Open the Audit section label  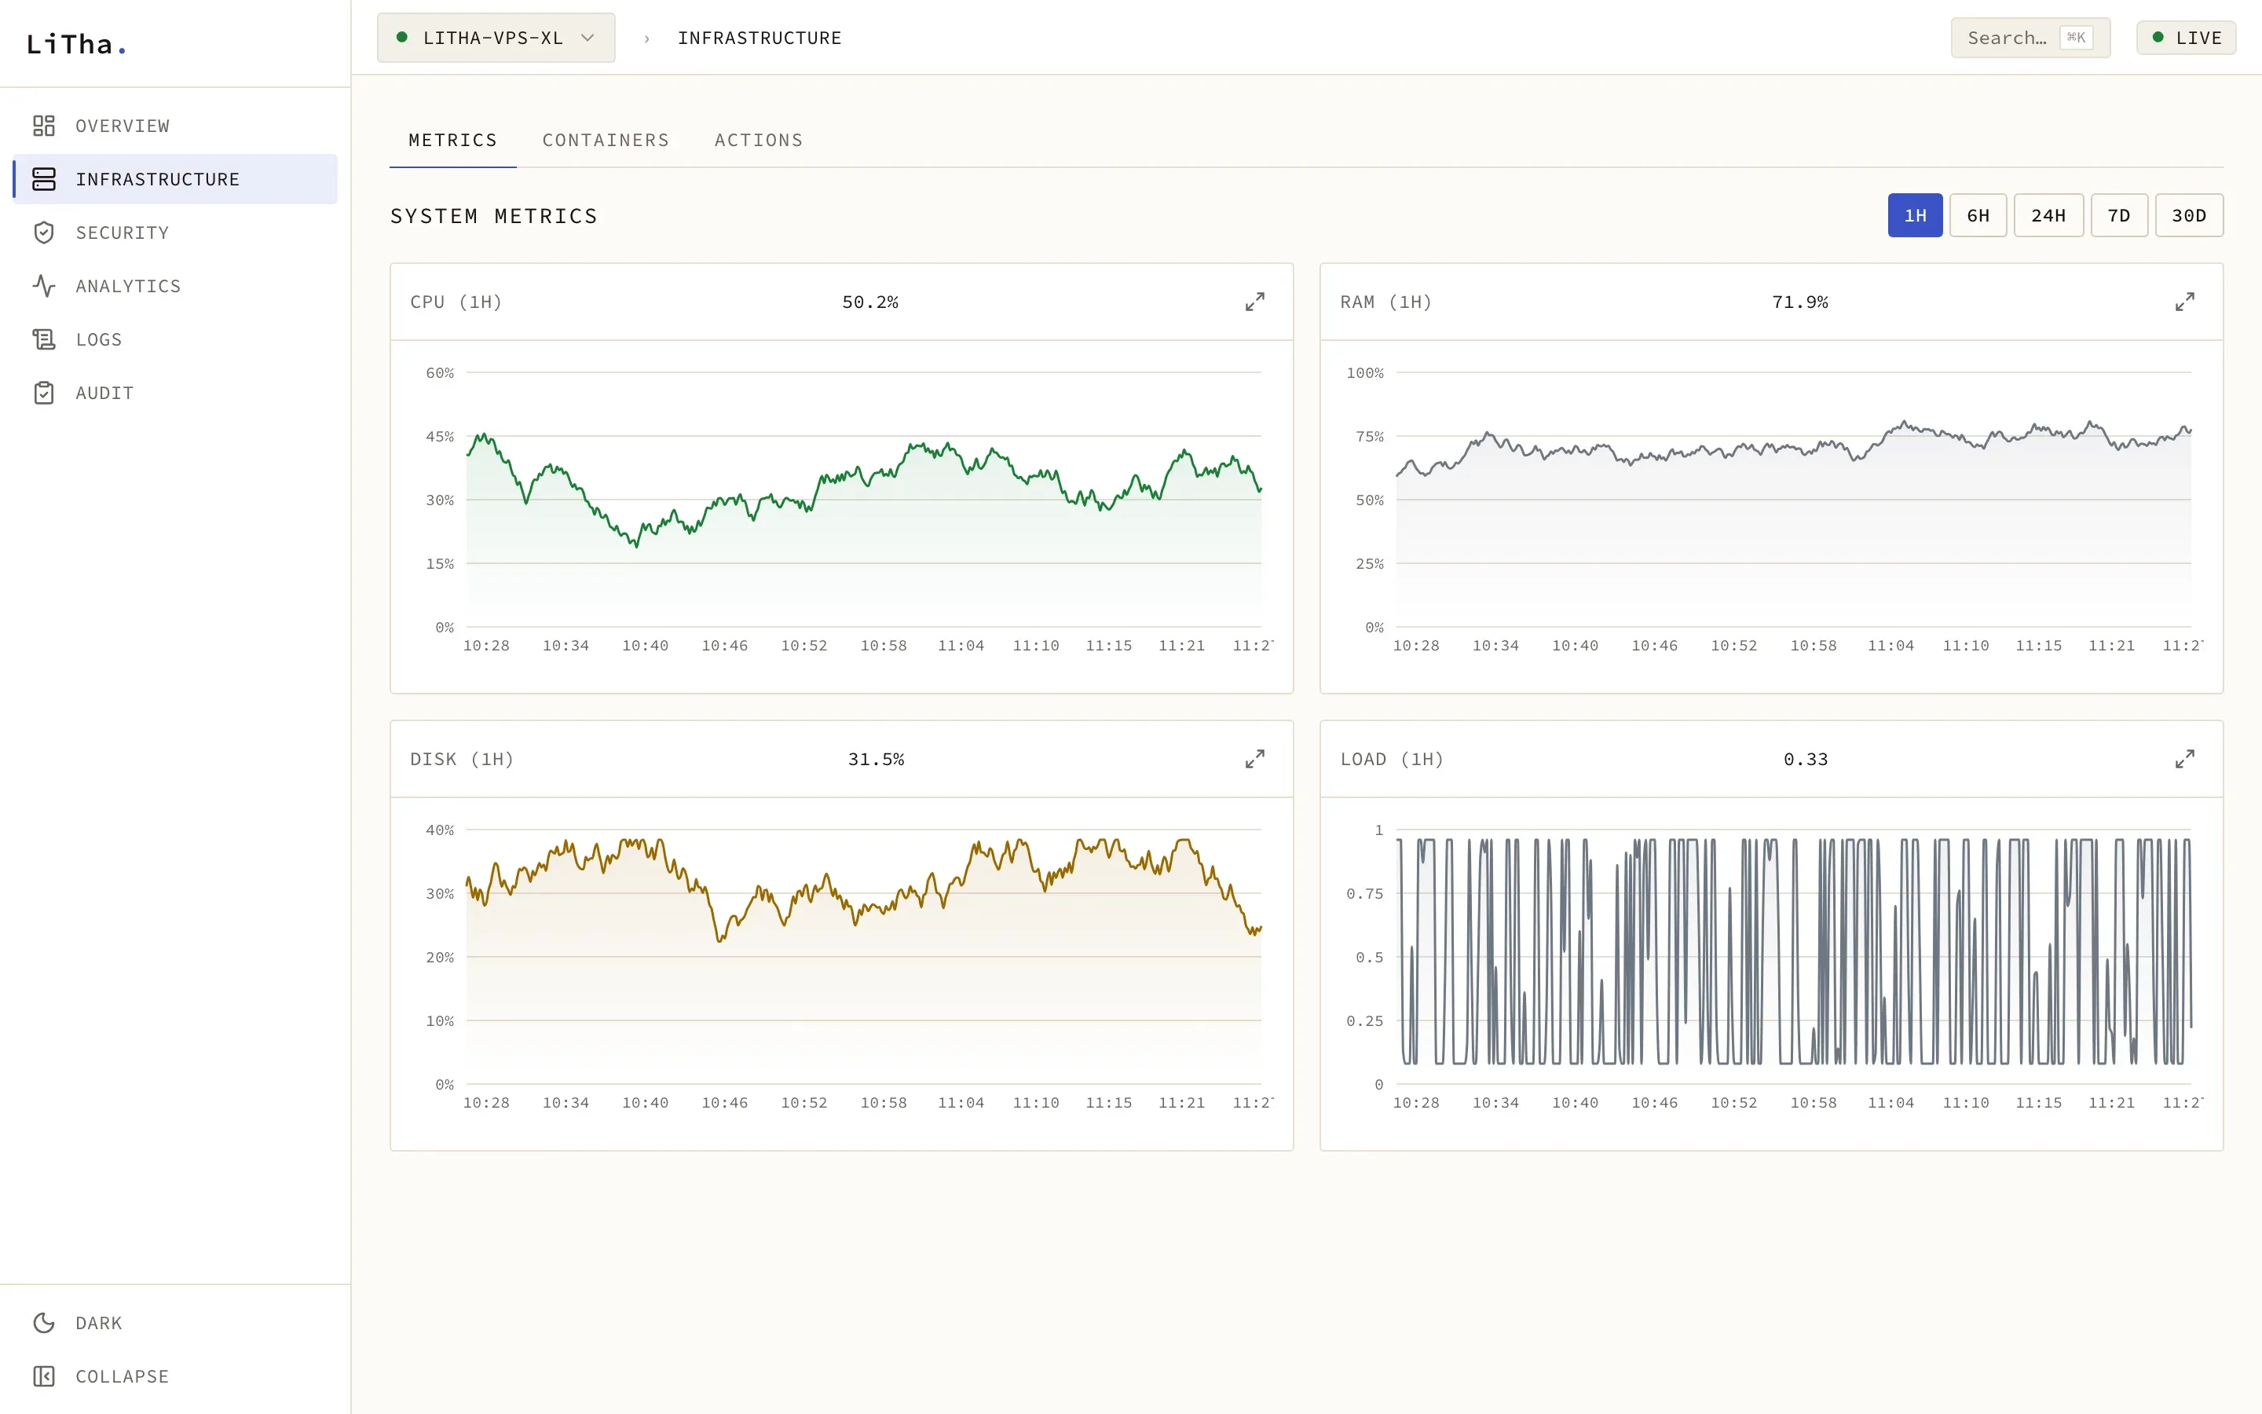point(104,393)
